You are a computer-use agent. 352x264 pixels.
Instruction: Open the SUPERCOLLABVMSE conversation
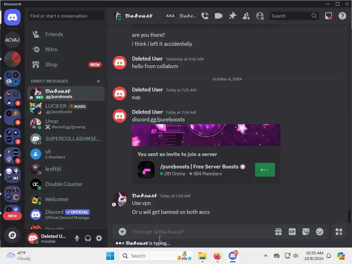[x=66, y=139]
